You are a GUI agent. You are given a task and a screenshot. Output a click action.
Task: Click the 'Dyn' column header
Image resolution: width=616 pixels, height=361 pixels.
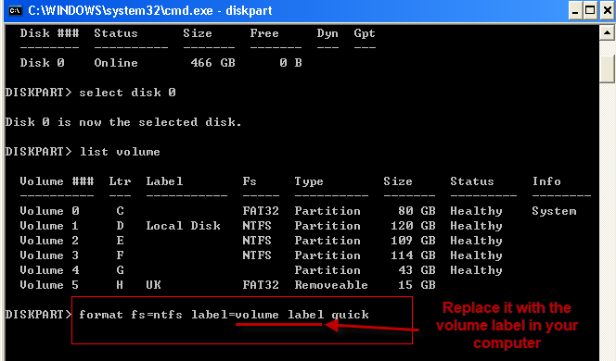pos(327,33)
